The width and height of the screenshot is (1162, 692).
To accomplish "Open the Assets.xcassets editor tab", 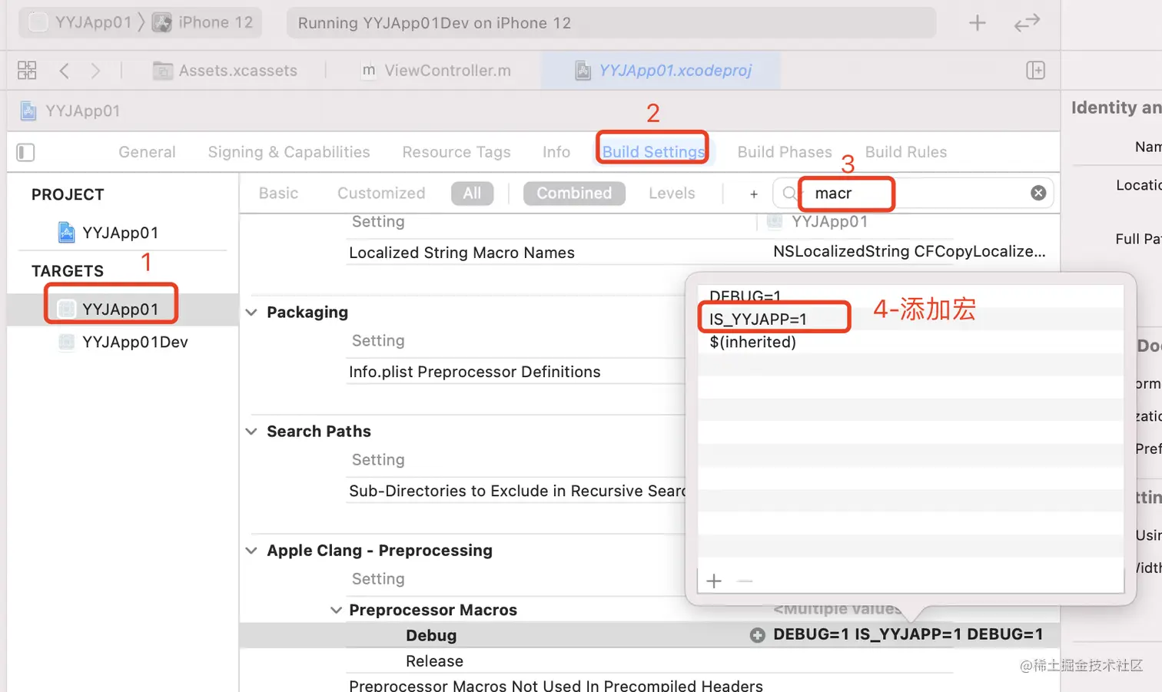I will point(225,71).
